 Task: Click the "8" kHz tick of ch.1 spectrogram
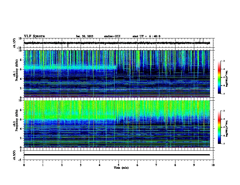[x=21, y=60]
